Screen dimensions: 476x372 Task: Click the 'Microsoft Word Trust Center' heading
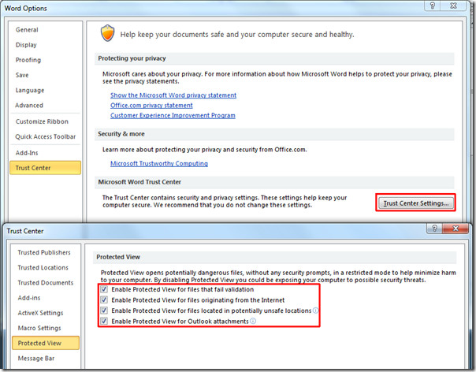point(139,182)
